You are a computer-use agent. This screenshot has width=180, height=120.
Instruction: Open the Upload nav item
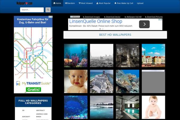click(140, 3)
